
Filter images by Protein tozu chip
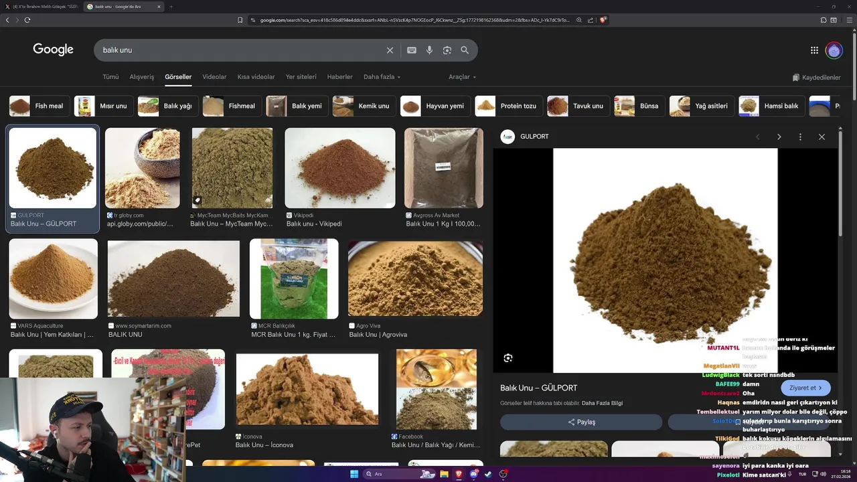click(508, 106)
